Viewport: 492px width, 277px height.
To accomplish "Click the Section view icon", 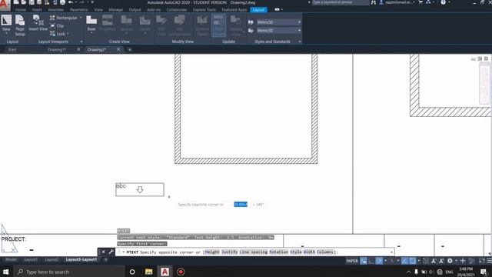I will coord(126,24).
